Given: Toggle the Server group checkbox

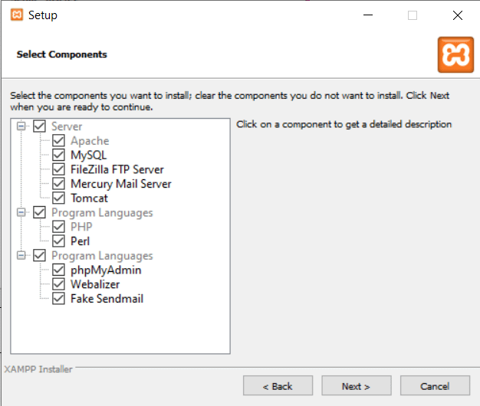Looking at the screenshot, I should [x=40, y=126].
